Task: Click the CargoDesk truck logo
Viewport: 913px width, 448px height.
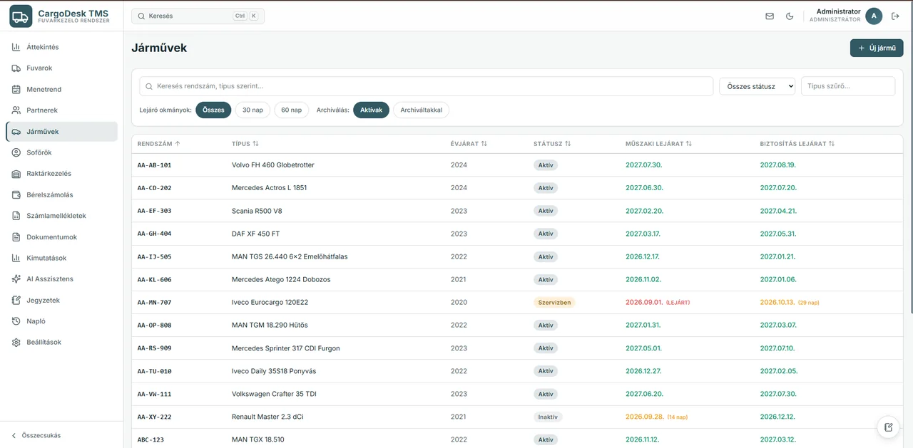Action: (x=21, y=16)
